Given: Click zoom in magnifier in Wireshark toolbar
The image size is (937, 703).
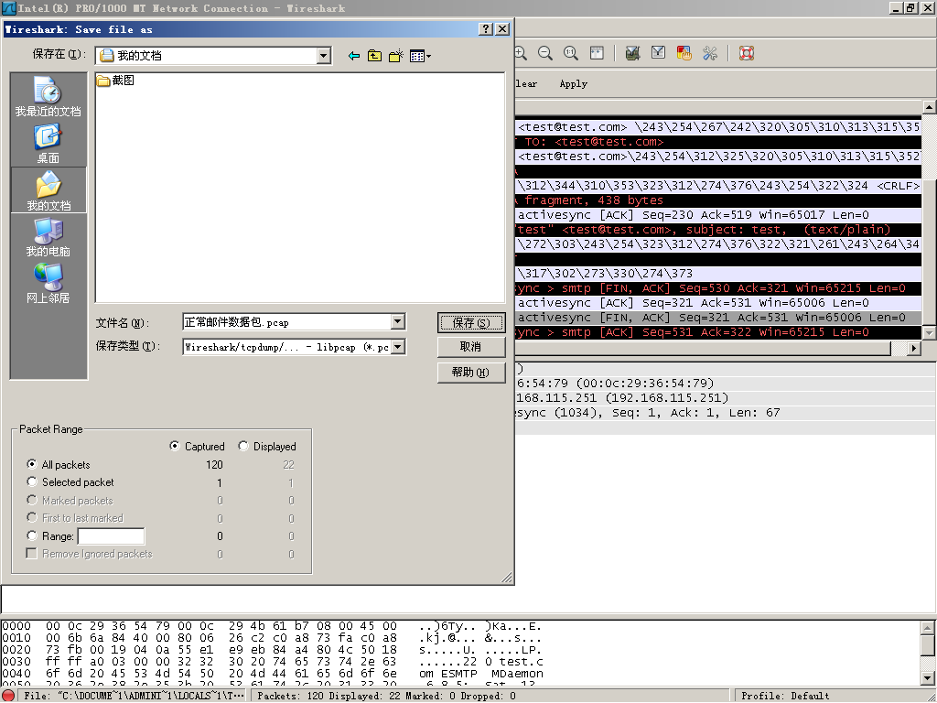Looking at the screenshot, I should click(x=521, y=53).
